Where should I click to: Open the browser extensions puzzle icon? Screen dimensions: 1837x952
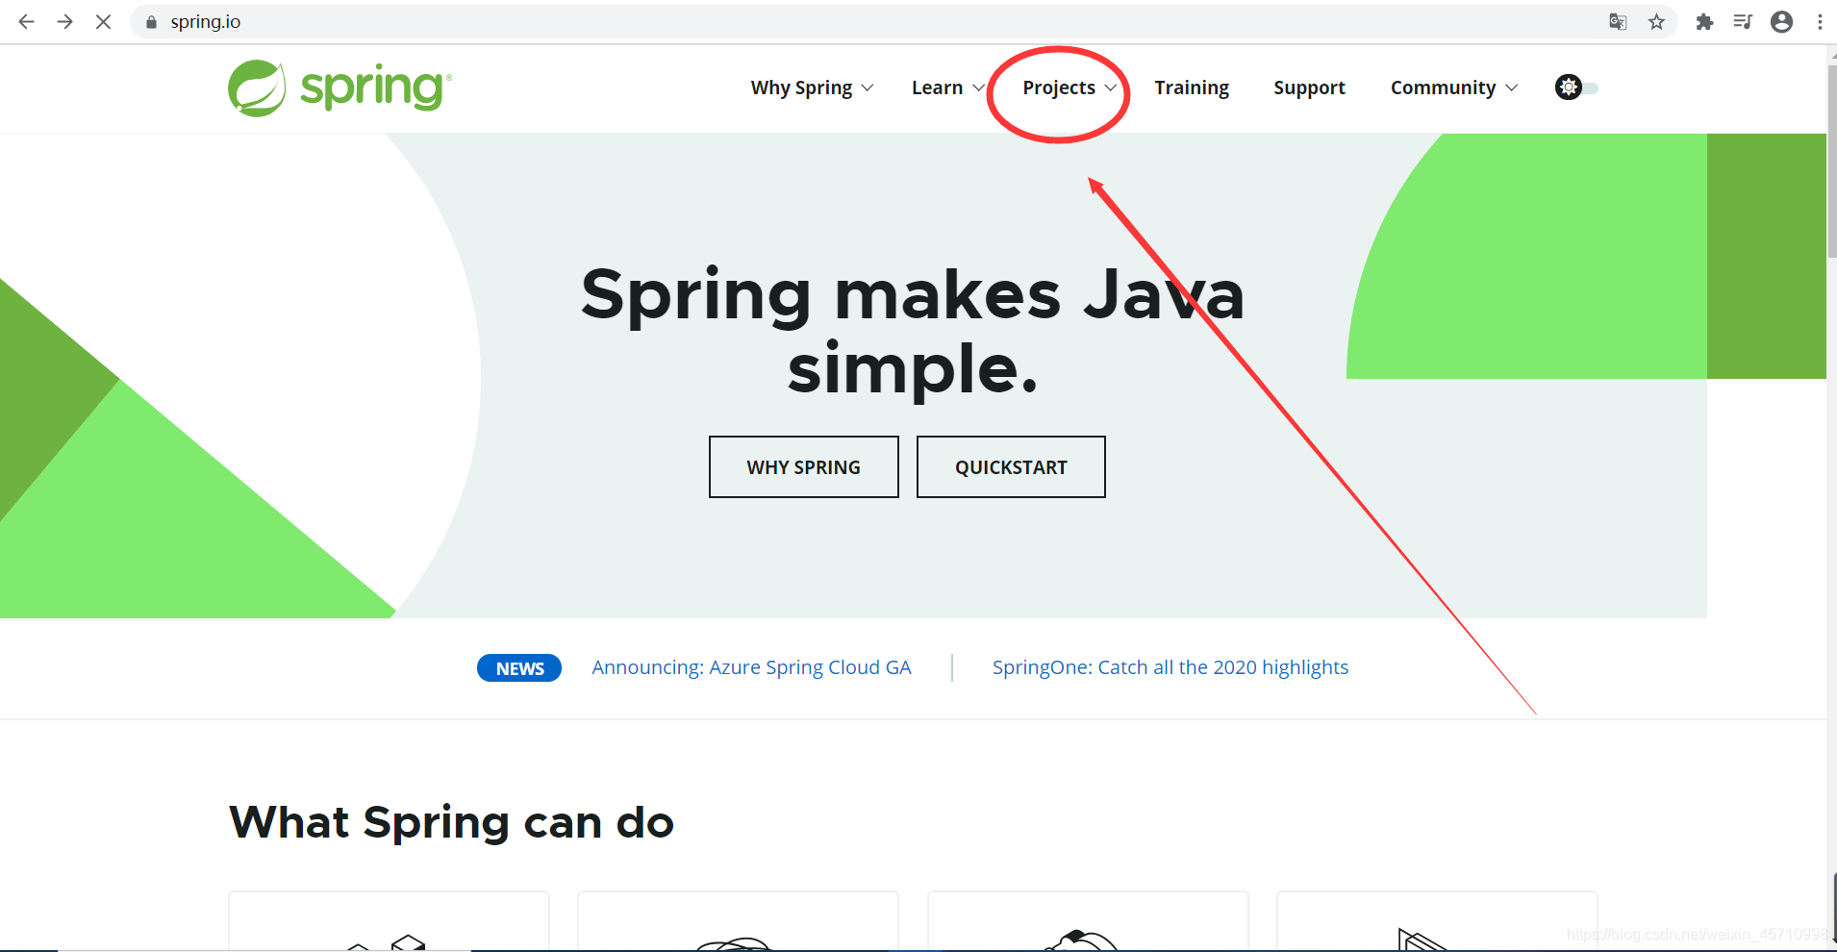click(1705, 21)
